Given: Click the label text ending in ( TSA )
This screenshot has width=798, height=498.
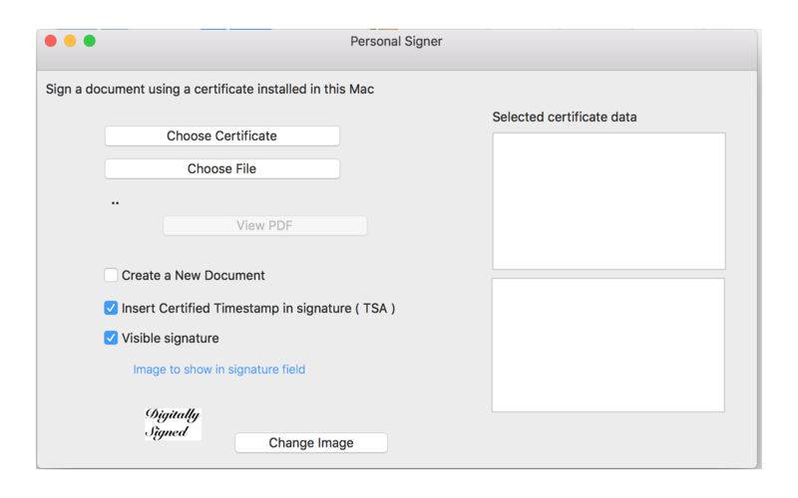Looking at the screenshot, I should pos(258,309).
